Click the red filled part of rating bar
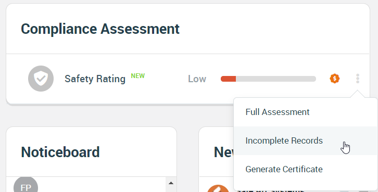Viewport: 378px width, 192px height. coord(228,79)
